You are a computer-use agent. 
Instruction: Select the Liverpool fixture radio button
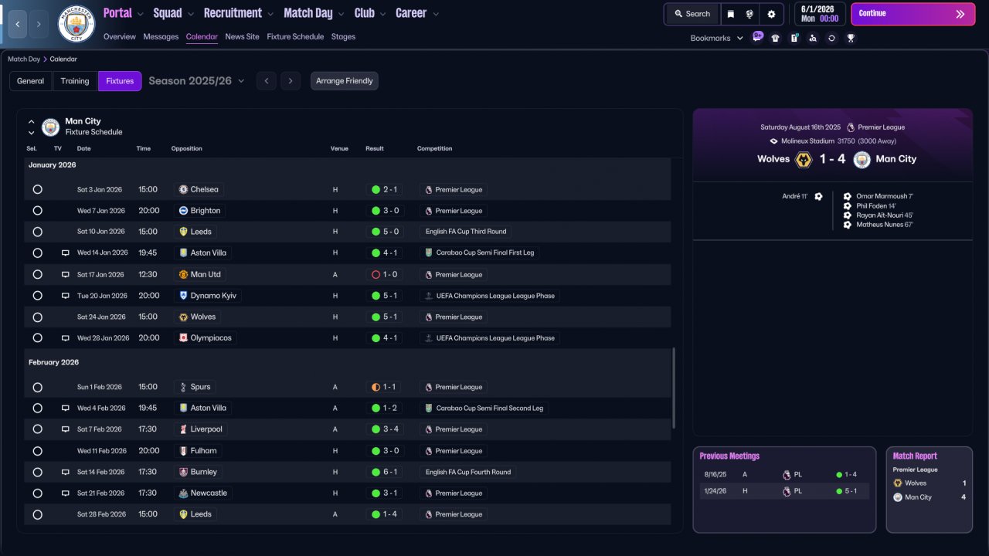[x=37, y=429]
